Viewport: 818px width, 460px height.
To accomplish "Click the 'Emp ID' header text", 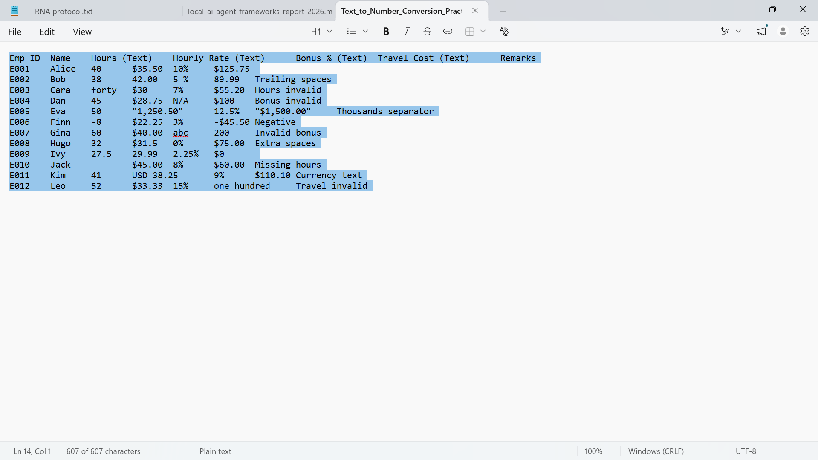I will pyautogui.click(x=25, y=58).
